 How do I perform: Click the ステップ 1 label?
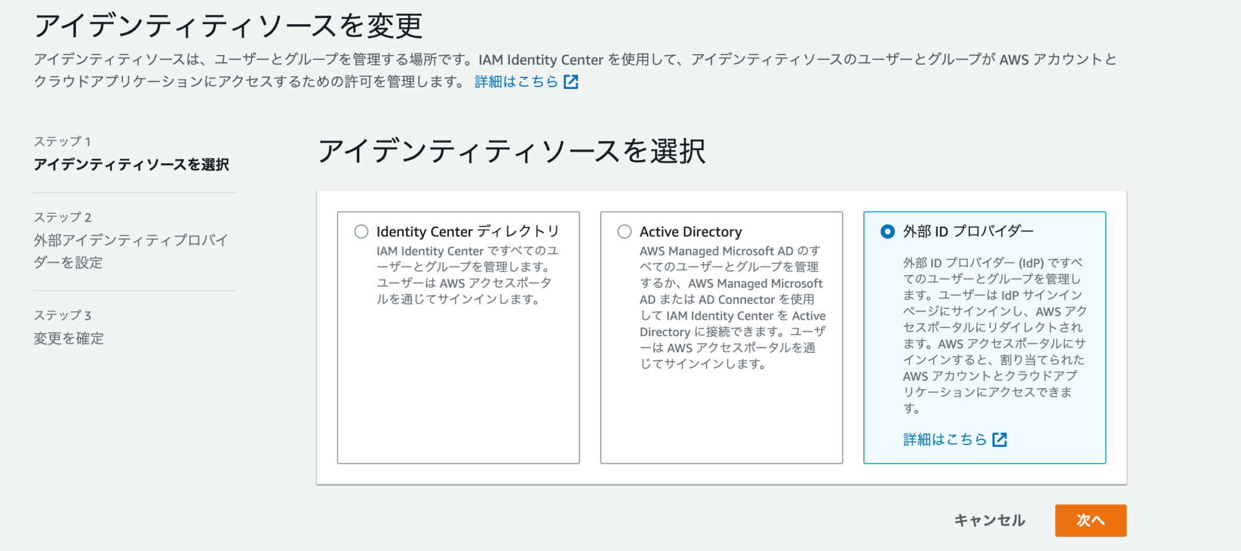click(62, 142)
